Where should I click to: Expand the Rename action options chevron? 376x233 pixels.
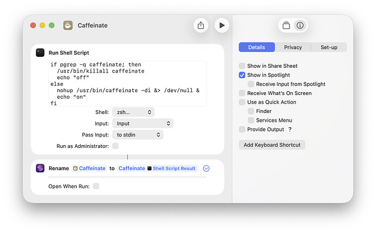[x=206, y=169]
